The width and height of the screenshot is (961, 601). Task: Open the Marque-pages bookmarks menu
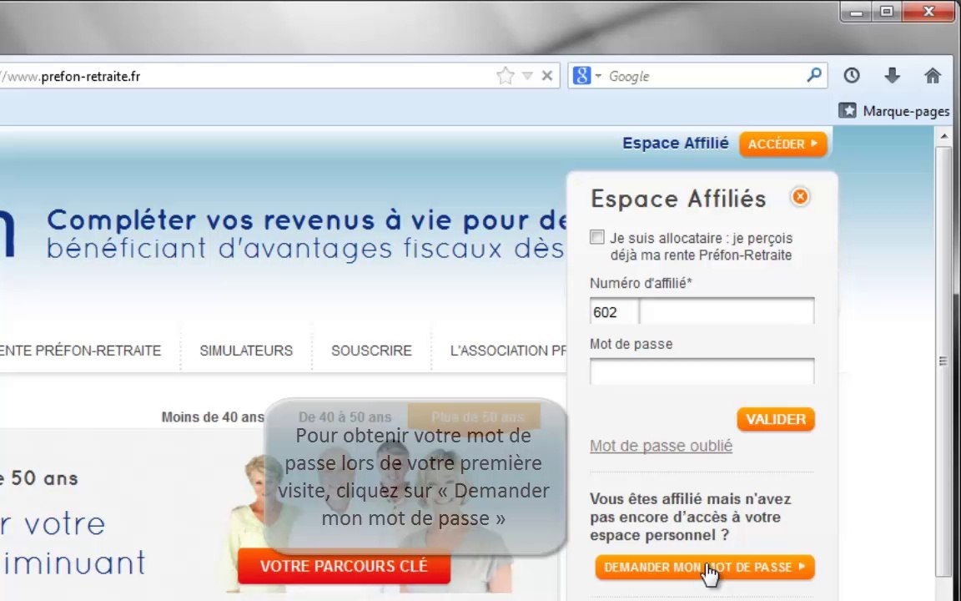point(893,111)
